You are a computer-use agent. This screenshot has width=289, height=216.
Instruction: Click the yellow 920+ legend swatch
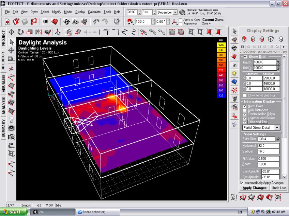(221, 45)
